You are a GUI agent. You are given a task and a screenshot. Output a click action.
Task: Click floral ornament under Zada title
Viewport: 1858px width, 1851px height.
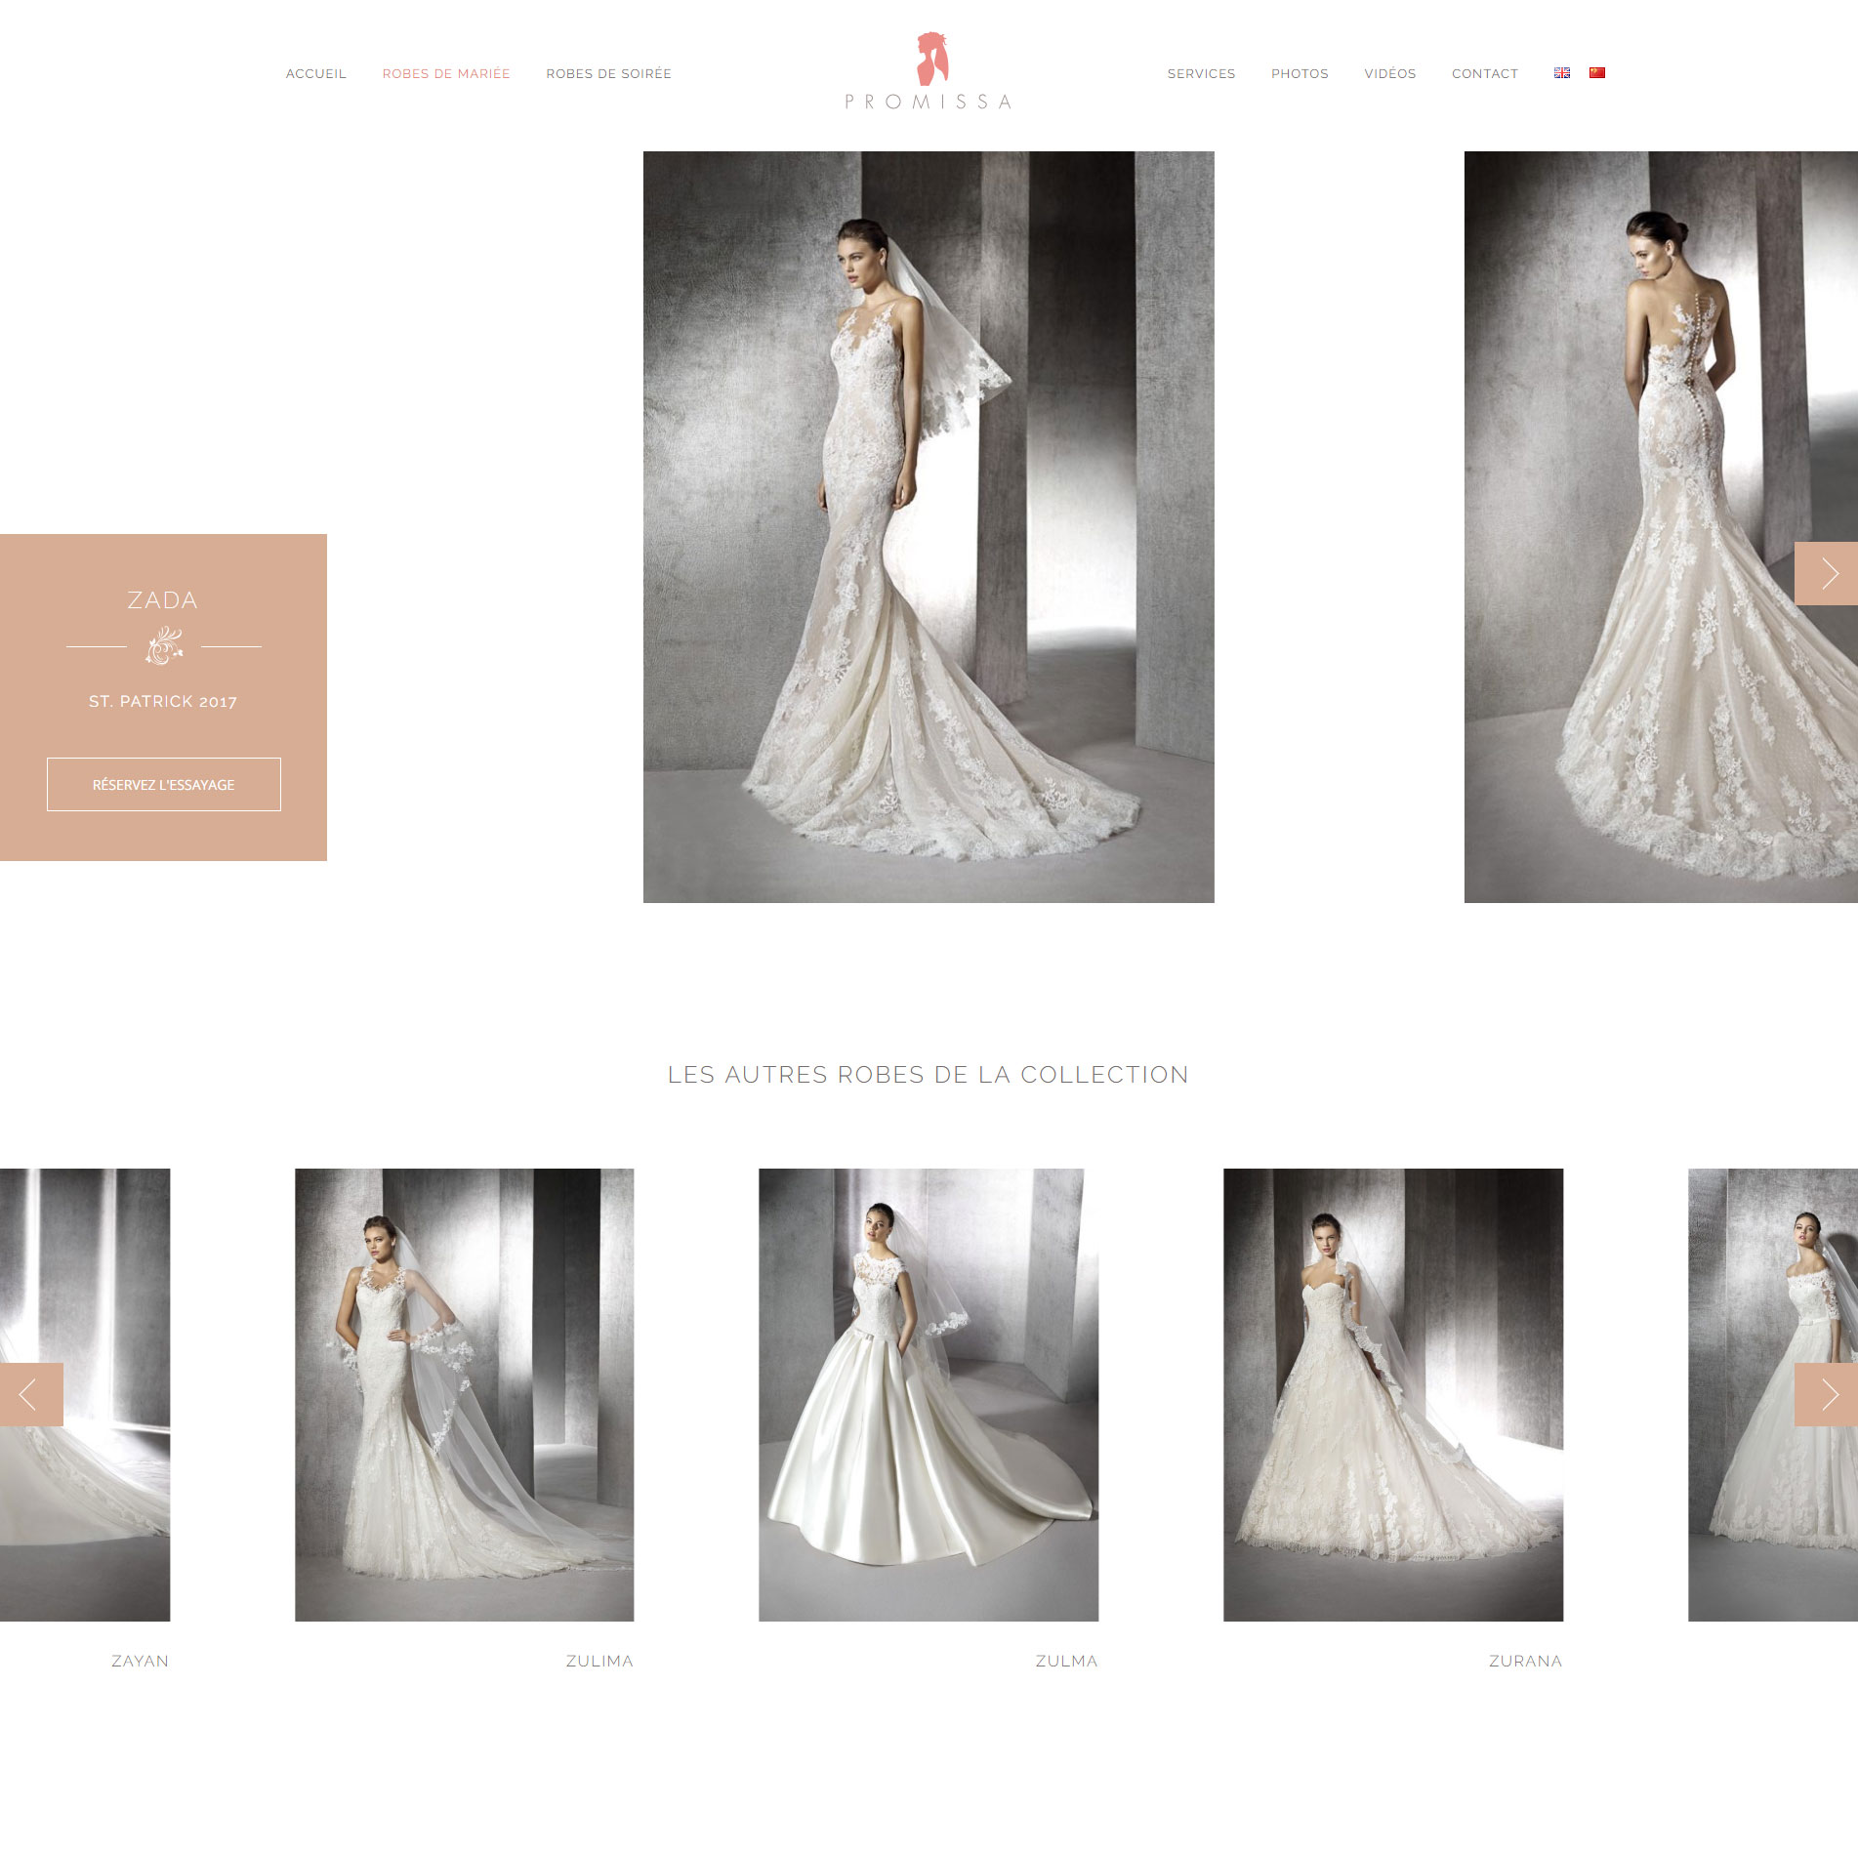click(164, 646)
